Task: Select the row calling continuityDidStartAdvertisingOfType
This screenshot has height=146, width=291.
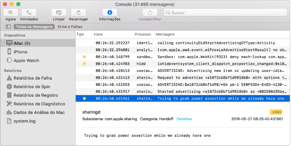Action: pyautogui.click(x=183, y=43)
